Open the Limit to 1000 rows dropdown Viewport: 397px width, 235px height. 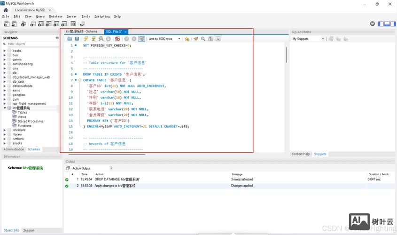click(x=164, y=39)
